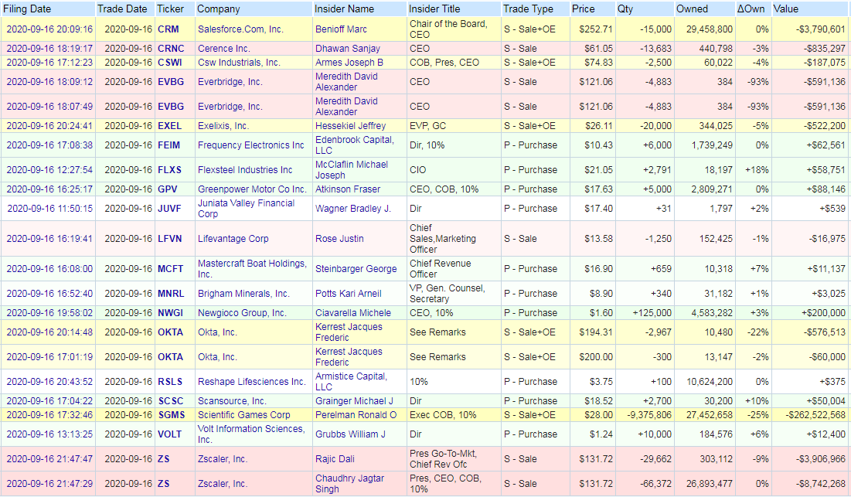This screenshot has height=497, width=851.
Task: Open Csw Industrials, Inc. company link
Action: (239, 63)
